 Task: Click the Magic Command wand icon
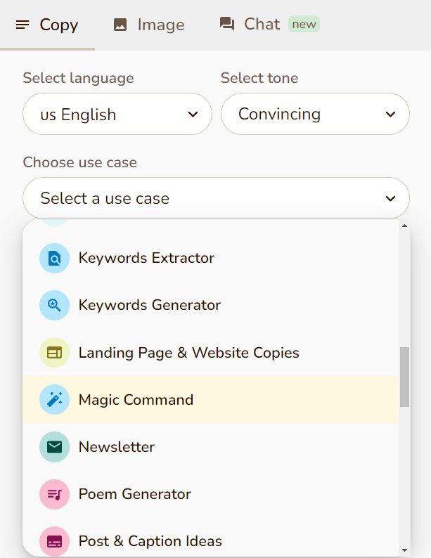[x=54, y=400]
